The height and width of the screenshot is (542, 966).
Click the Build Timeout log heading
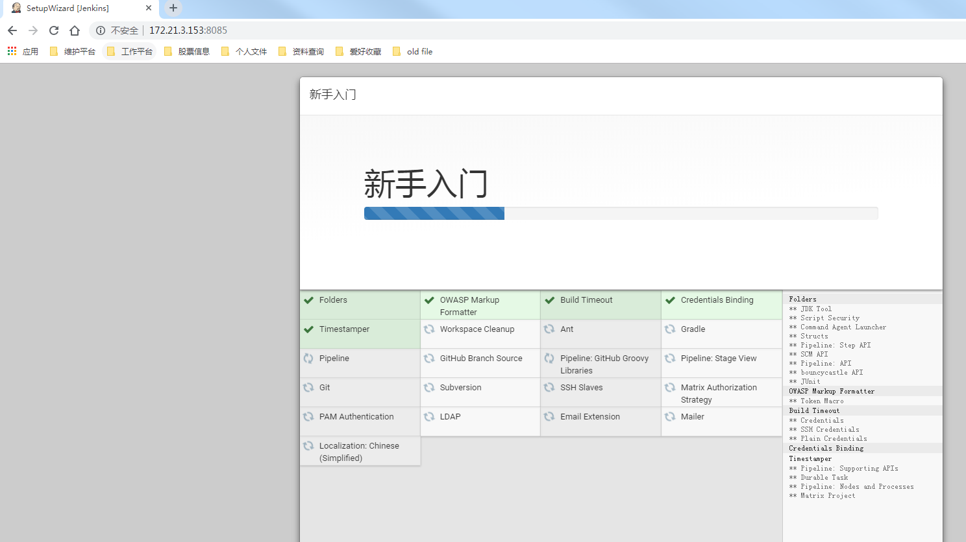[814, 411]
